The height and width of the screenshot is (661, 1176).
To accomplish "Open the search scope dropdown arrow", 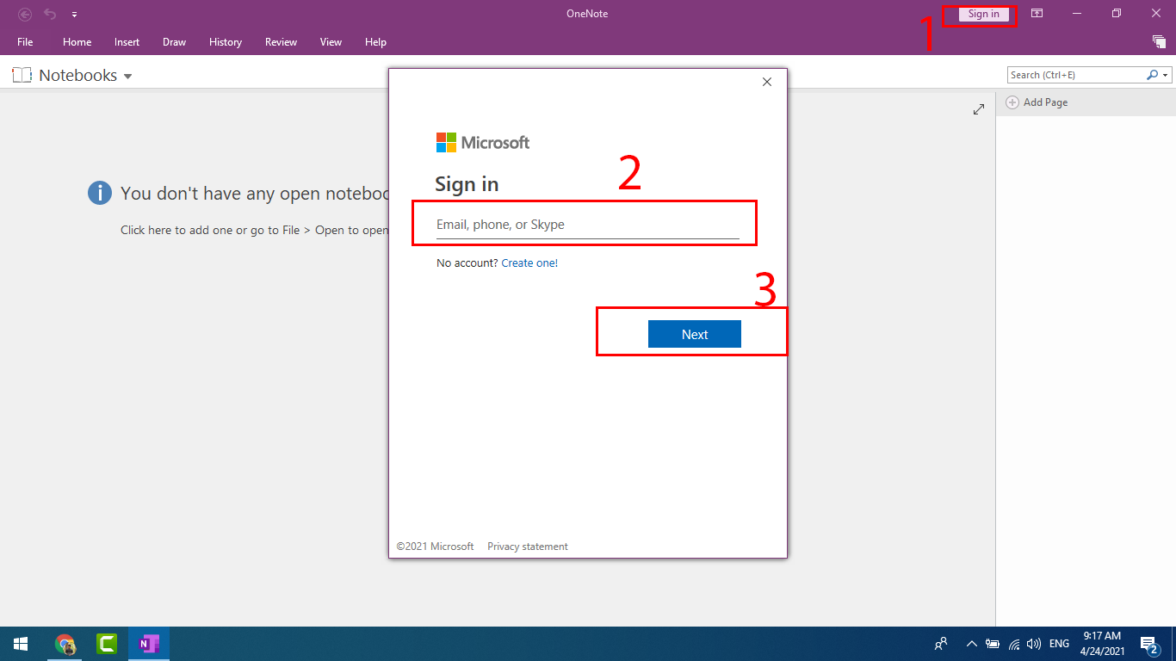I will pos(1167,76).
